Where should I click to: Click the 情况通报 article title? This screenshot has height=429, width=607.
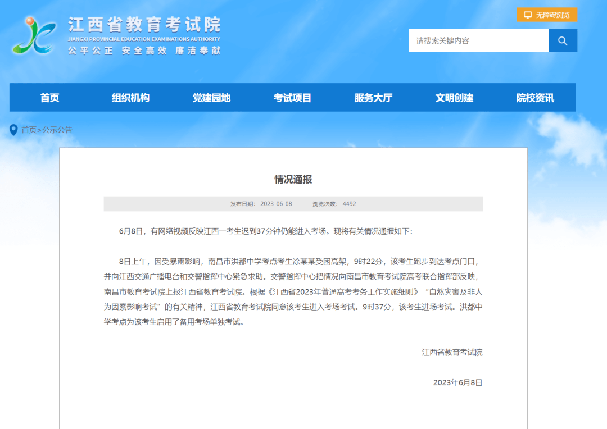293,180
